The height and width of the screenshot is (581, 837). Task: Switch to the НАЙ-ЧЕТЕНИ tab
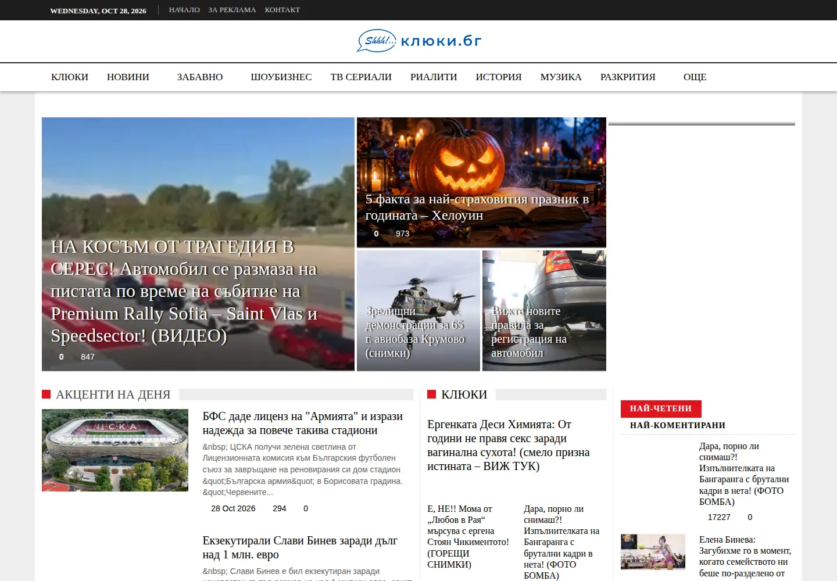(x=661, y=408)
